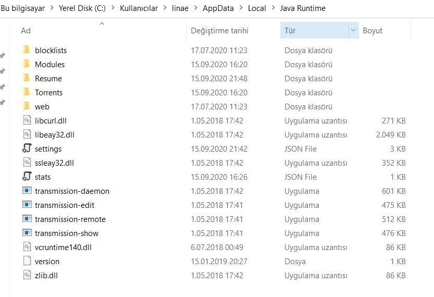Jump to linae breadcrumb folder
Viewport: 434px width, 297px height.
180,8
